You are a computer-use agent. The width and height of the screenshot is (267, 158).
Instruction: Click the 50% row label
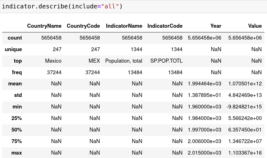[x=16, y=130]
